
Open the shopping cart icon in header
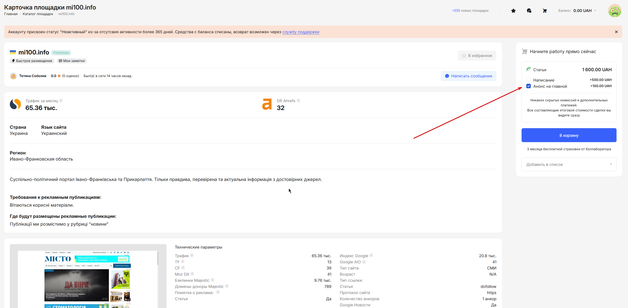point(544,11)
